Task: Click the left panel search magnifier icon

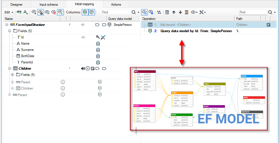Action: point(134,12)
